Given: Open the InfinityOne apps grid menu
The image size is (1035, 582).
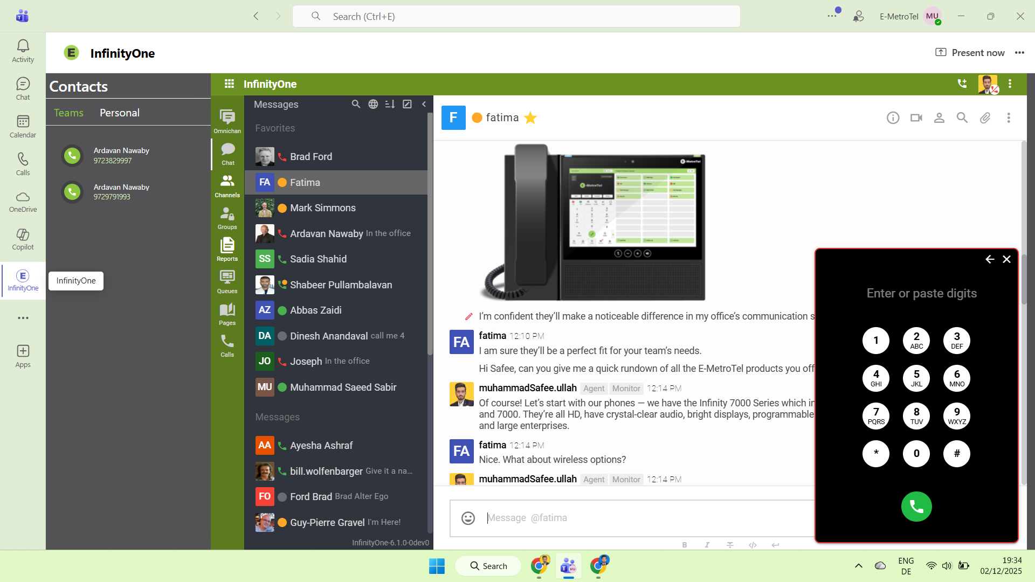Looking at the screenshot, I should 229,84.
